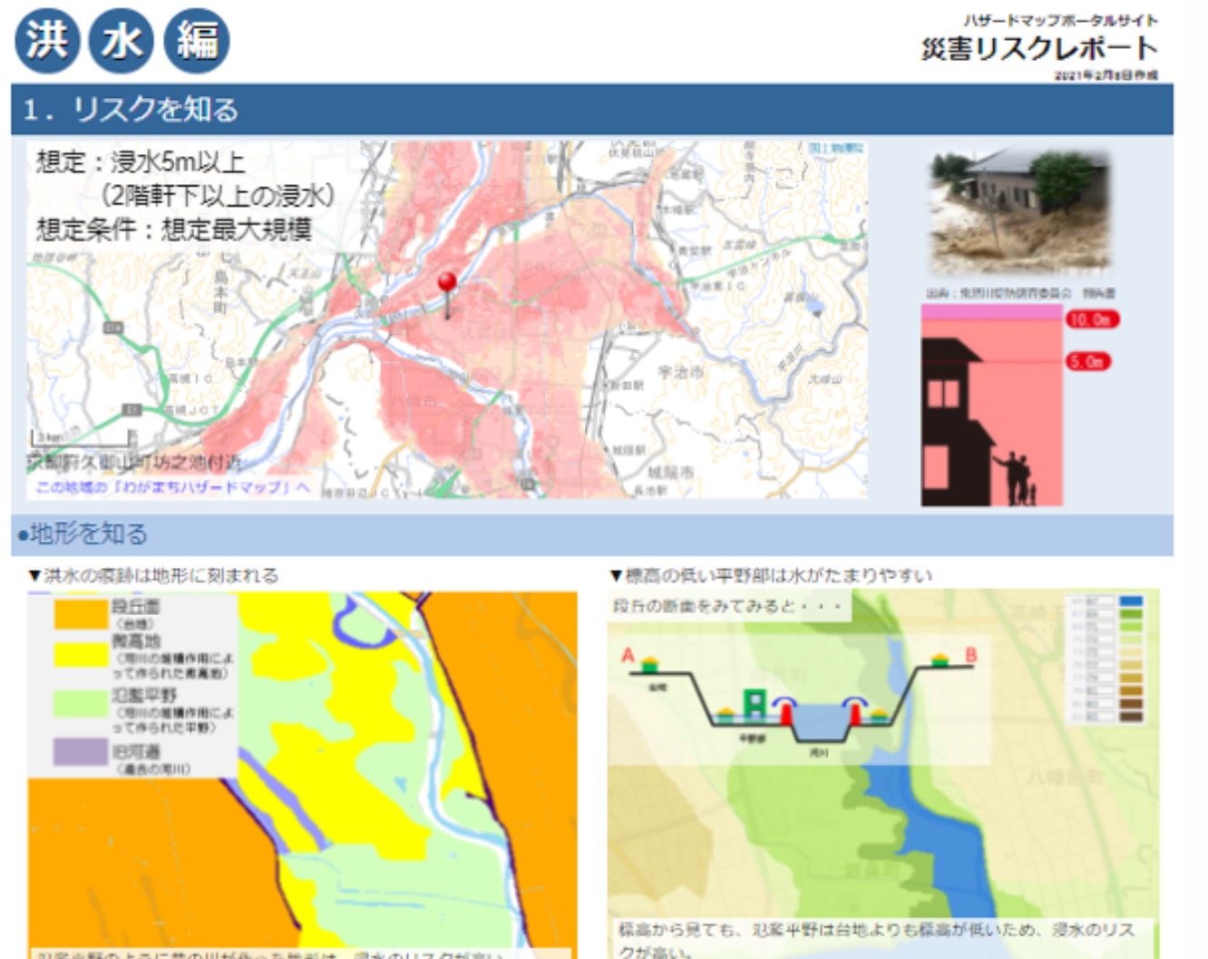Click the 洪 circle badge in the header

click(47, 41)
